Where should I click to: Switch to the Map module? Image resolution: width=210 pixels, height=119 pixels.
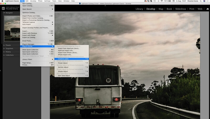click(x=161, y=9)
